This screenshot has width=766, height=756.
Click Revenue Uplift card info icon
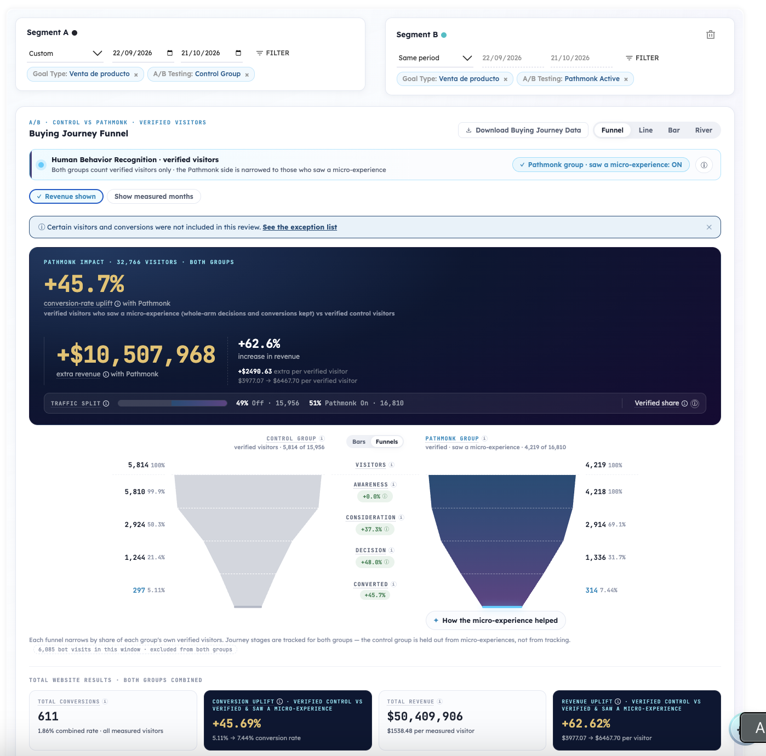618,701
